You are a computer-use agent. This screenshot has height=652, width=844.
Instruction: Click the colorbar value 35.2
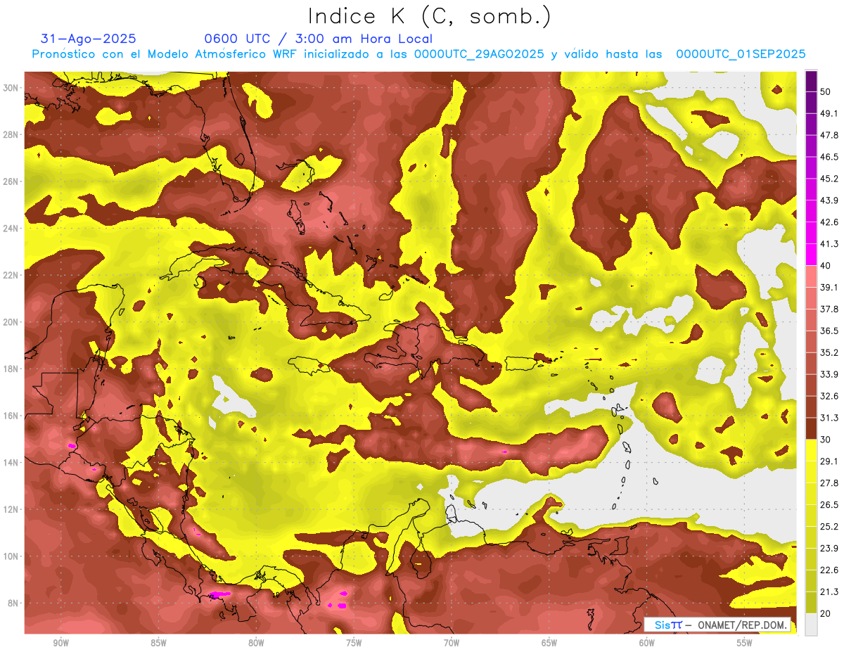pos(829,352)
